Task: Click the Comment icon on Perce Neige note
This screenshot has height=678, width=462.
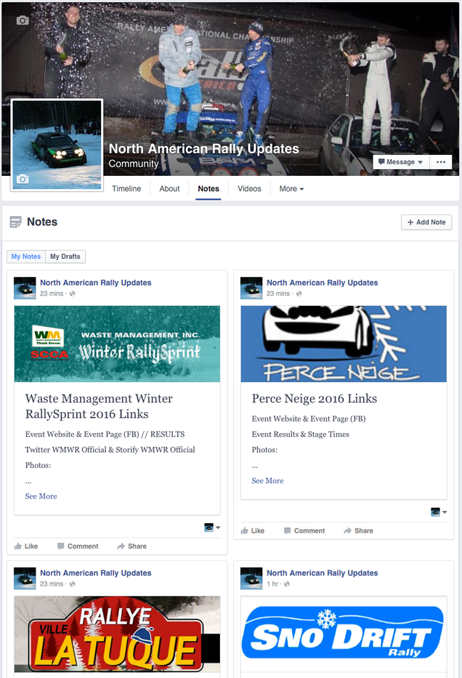Action: [x=288, y=530]
